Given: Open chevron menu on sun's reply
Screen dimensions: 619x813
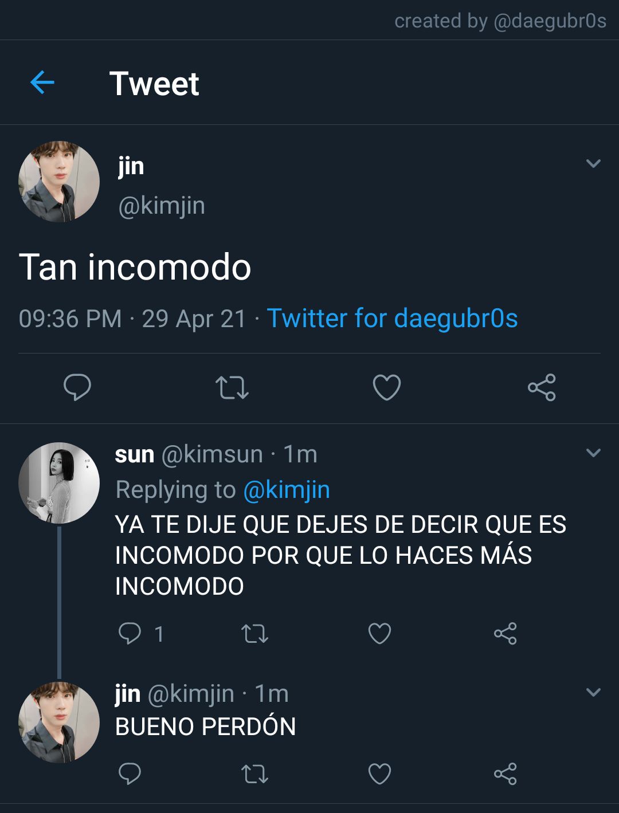Looking at the screenshot, I should (594, 453).
